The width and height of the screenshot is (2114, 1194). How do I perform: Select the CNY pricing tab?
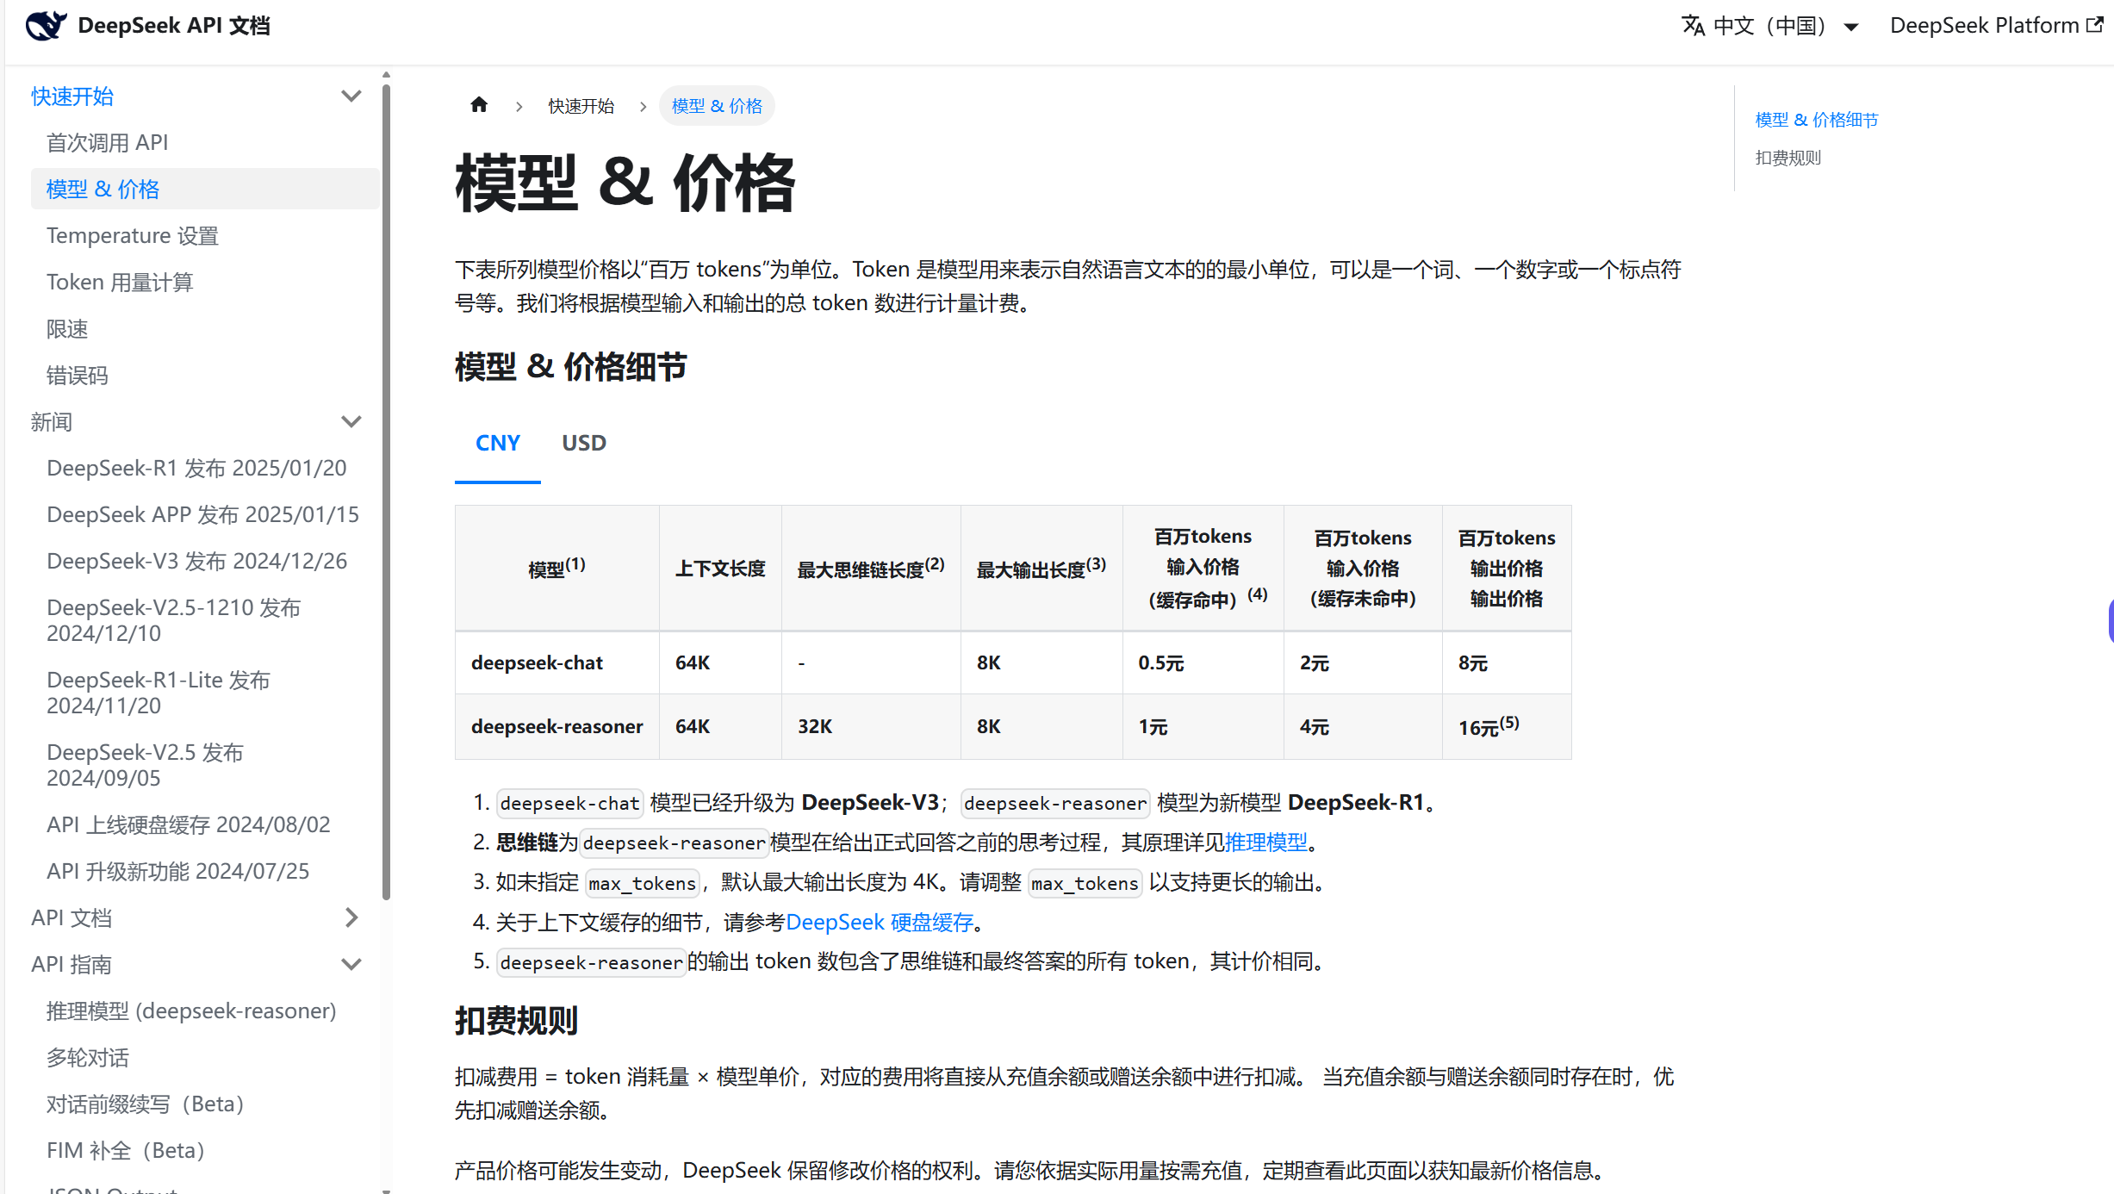click(497, 443)
